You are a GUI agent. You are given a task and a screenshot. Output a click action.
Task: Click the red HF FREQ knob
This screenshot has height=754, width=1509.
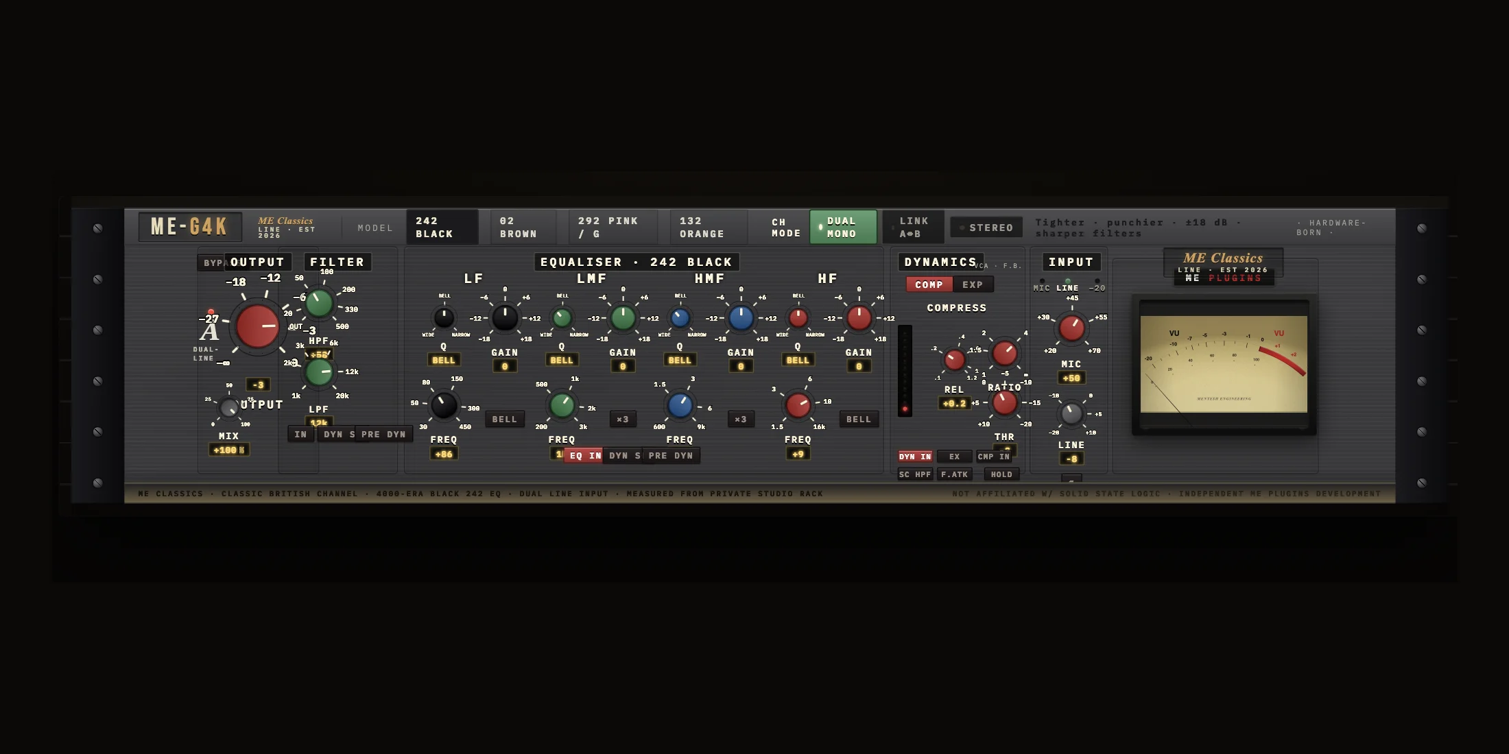(798, 405)
